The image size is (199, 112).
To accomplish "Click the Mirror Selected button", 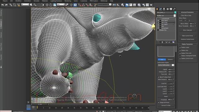I will tap(187, 30).
